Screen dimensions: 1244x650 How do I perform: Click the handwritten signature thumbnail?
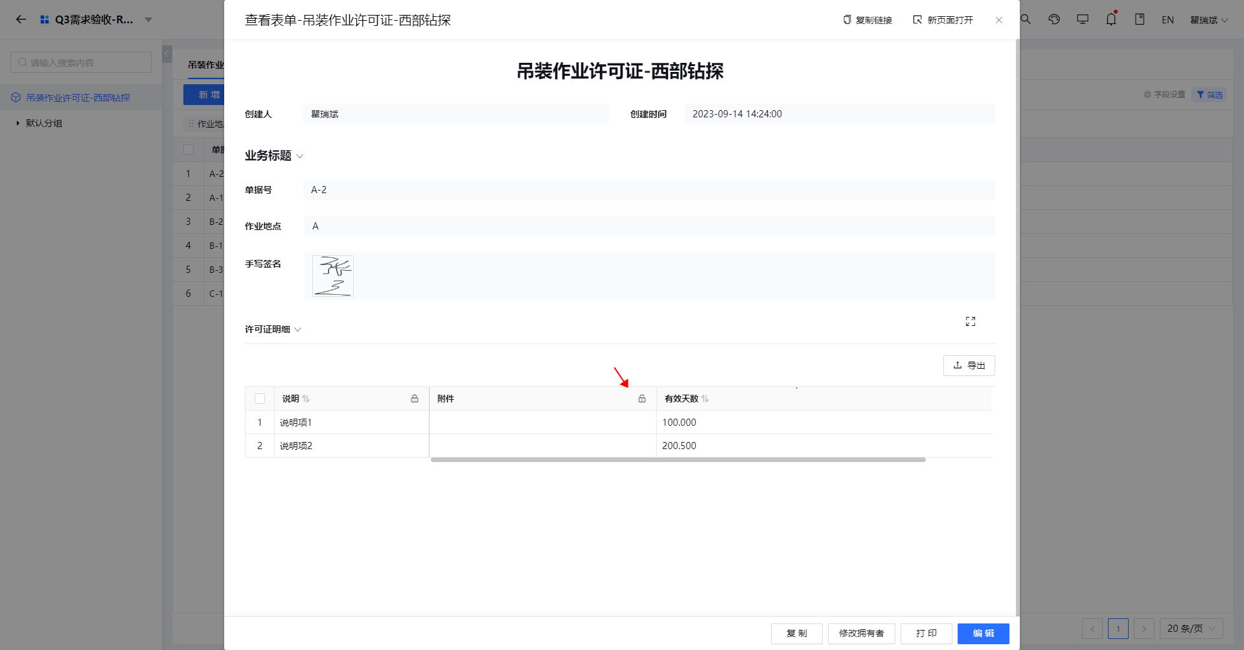coord(333,276)
